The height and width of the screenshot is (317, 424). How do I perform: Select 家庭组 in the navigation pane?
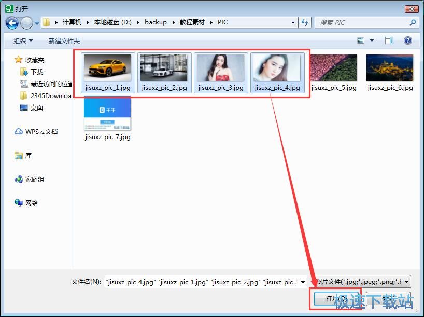[35, 180]
